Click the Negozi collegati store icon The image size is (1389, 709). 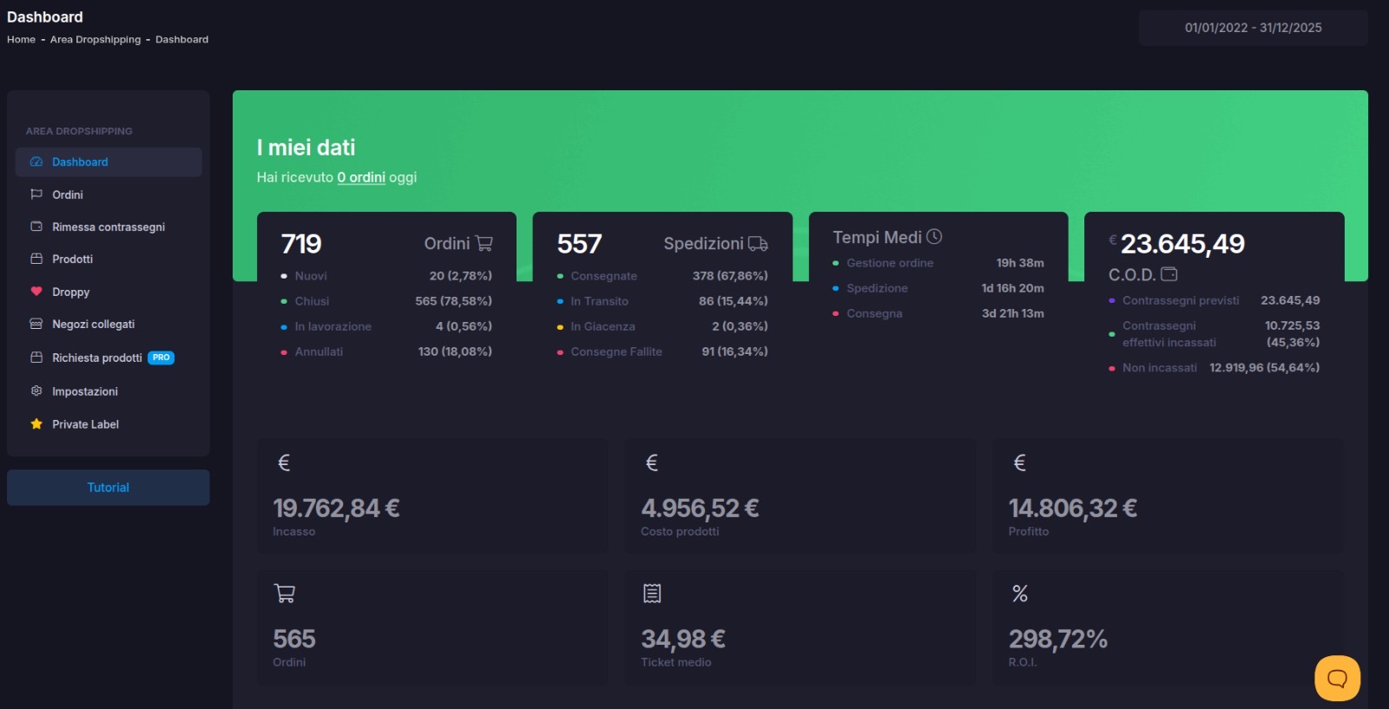[36, 324]
